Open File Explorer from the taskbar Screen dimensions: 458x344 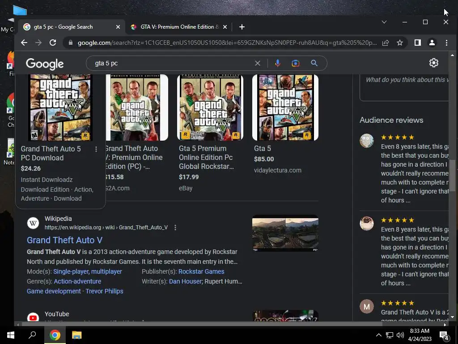77,335
